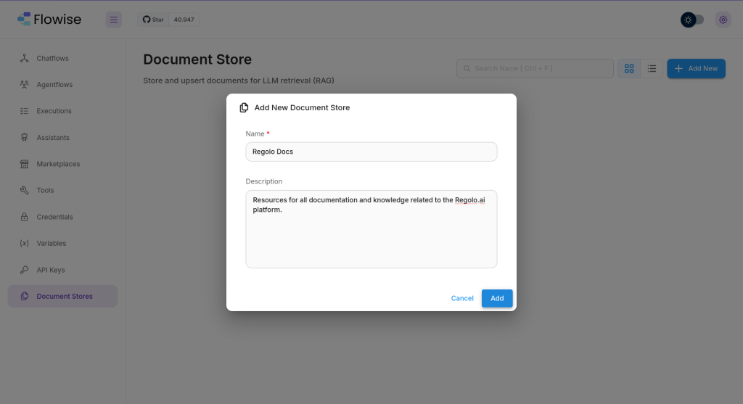743x404 pixels.
Task: Toggle dark mode switch
Action: coord(692,20)
